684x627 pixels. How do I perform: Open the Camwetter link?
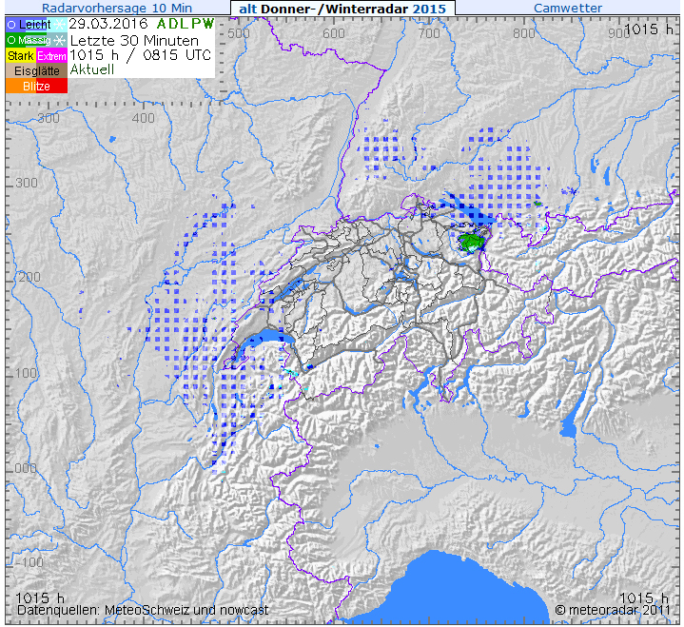[x=568, y=8]
